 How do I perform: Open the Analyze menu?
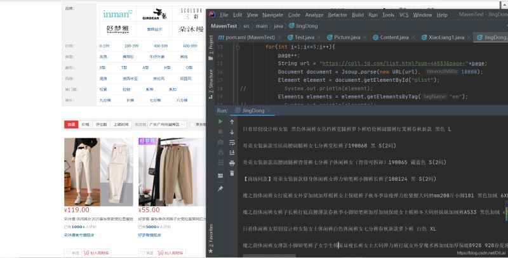click(x=314, y=15)
